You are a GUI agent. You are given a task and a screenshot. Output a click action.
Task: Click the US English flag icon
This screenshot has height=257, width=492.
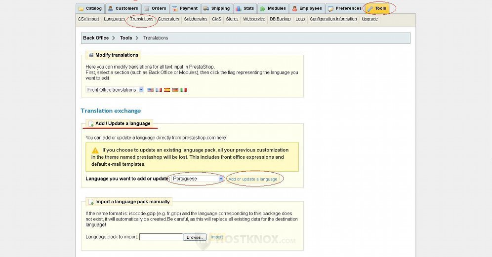pyautogui.click(x=151, y=90)
